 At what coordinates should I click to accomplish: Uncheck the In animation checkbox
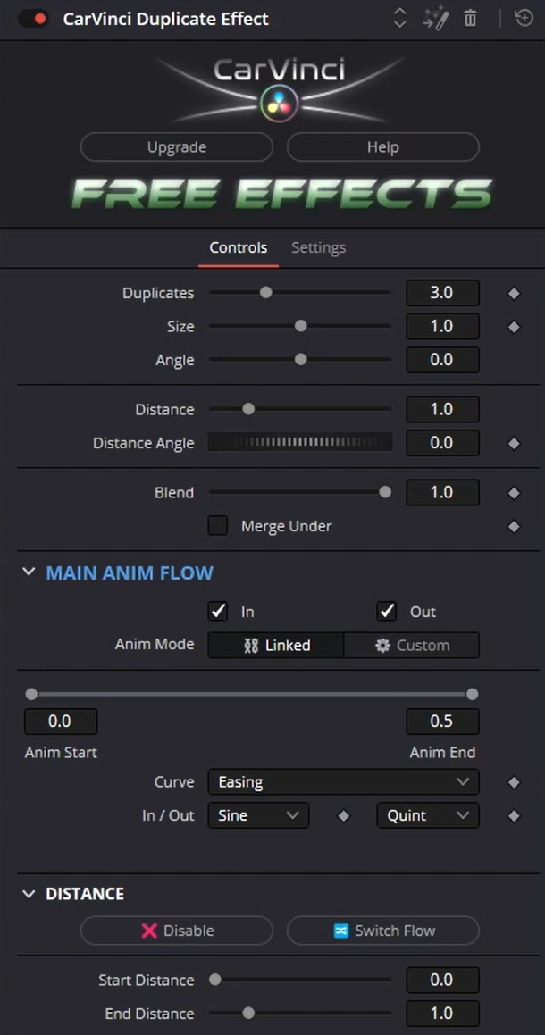point(218,611)
